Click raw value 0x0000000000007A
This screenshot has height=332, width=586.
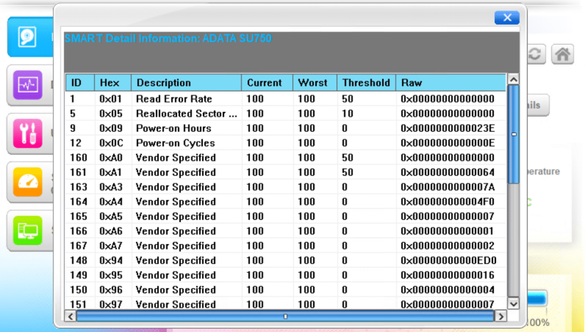pos(447,187)
